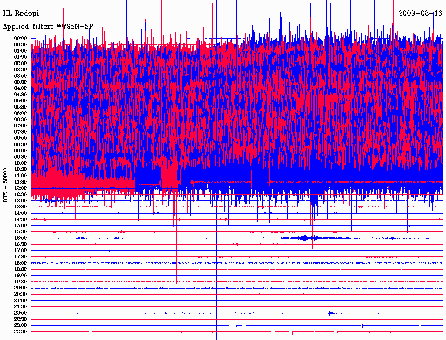The width and height of the screenshot is (446, 340).
Task: Click the 18:00 time label
Action: (x=20, y=263)
